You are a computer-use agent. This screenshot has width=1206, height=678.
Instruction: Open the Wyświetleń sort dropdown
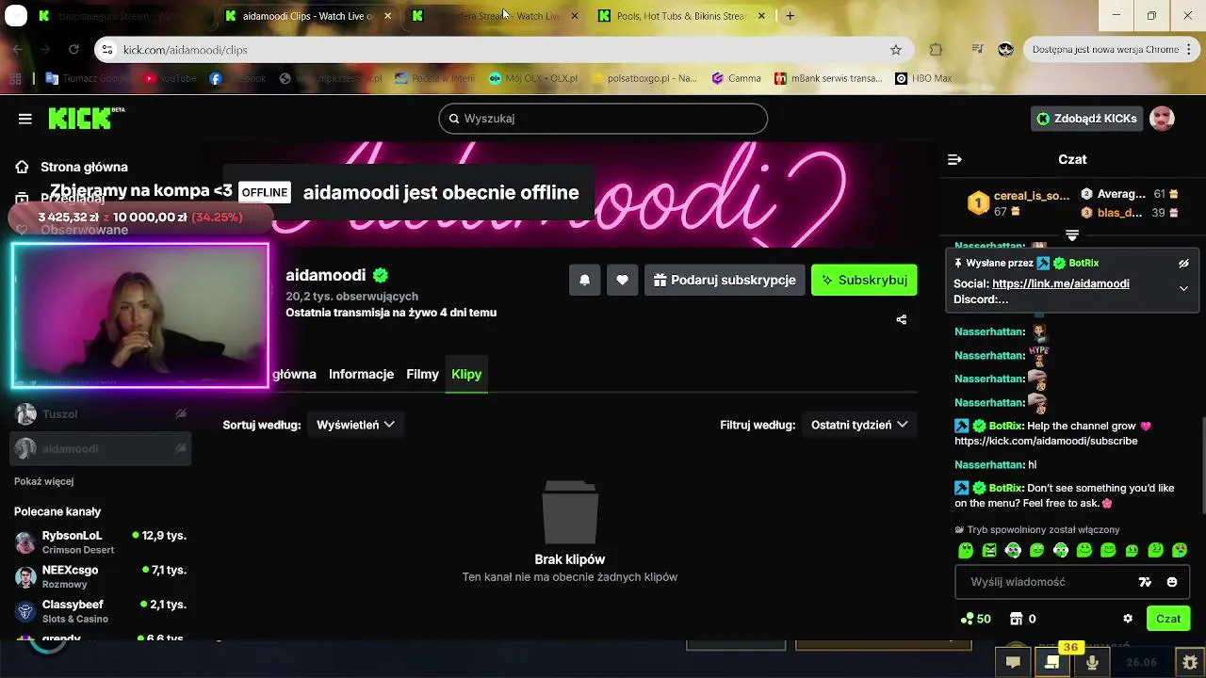(x=355, y=425)
